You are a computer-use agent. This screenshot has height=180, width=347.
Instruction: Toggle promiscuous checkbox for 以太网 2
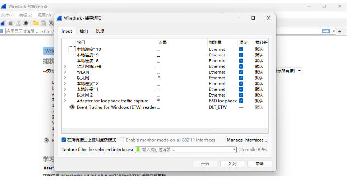241,95
